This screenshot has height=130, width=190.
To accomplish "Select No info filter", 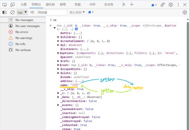I will [x=23, y=44].
